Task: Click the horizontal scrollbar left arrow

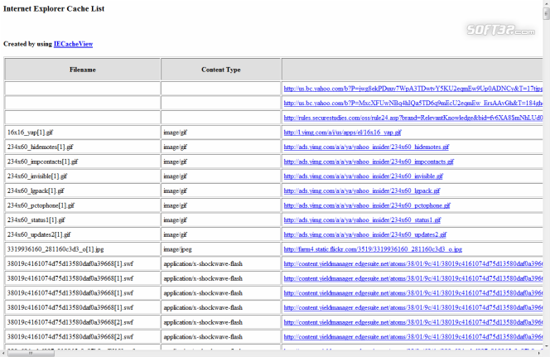Action: (3, 354)
